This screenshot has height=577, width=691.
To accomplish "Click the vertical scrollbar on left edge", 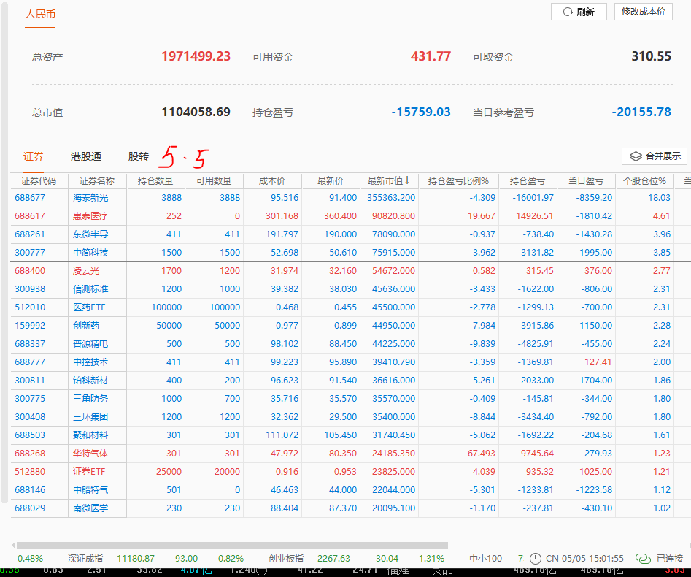I will [x=5, y=251].
